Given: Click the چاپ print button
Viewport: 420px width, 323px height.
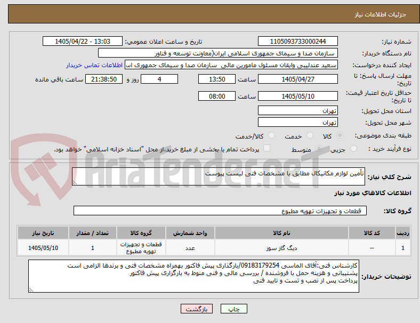Looking at the screenshot, I should (233, 309).
